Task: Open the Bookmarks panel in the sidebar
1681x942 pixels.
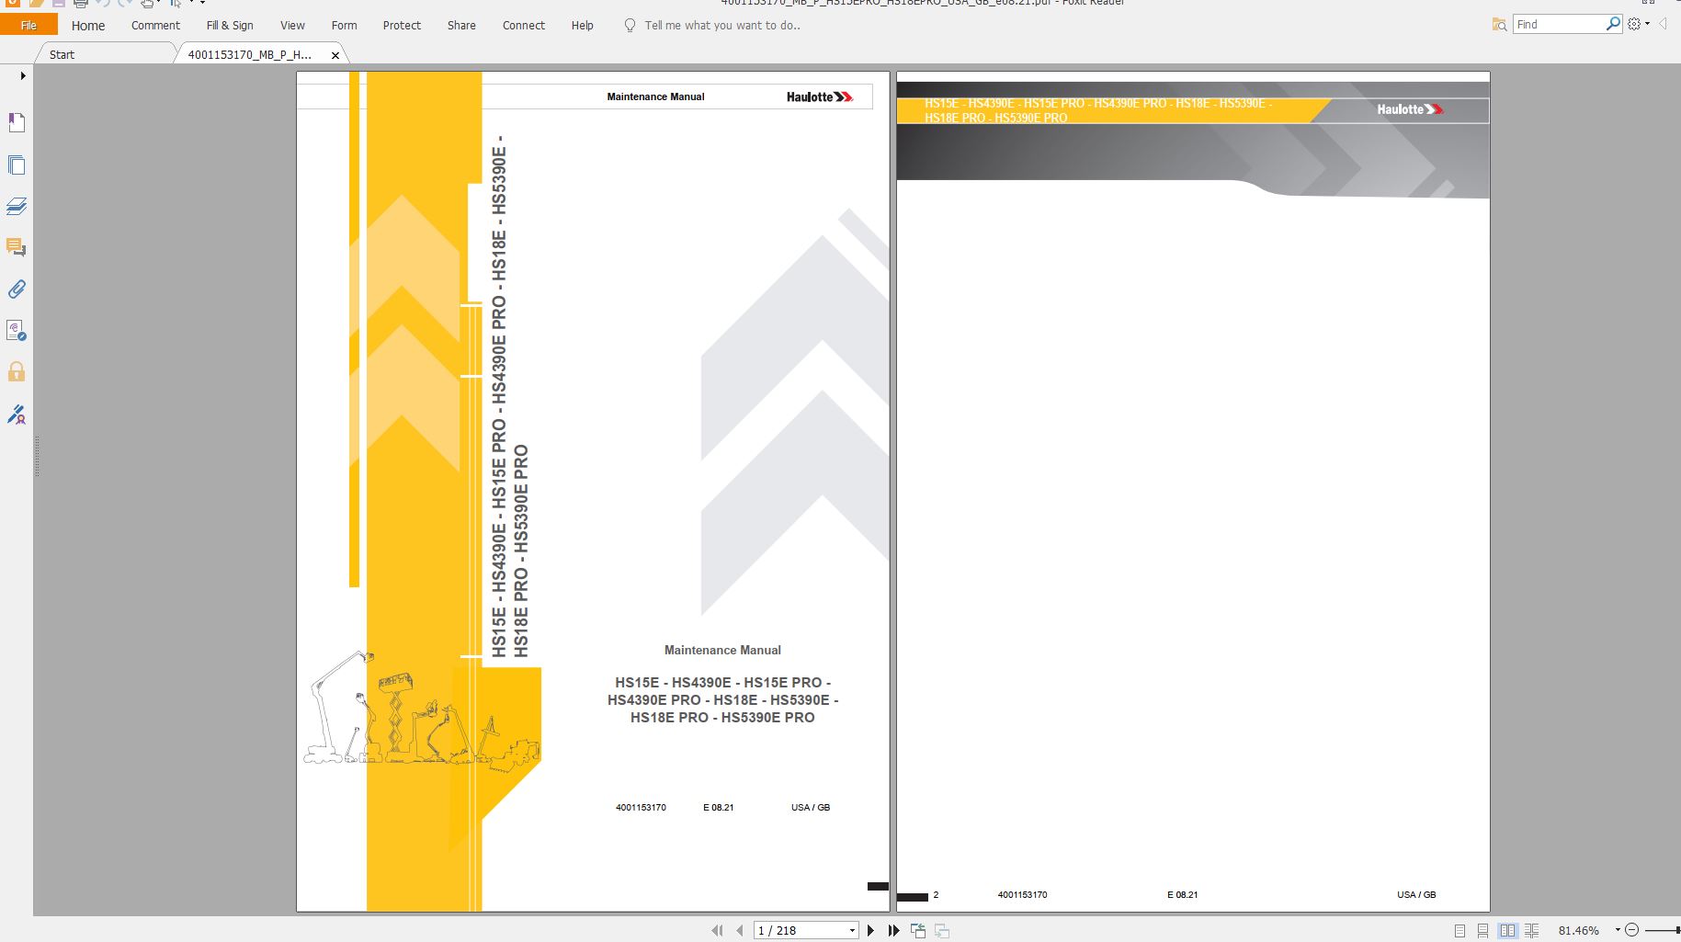Action: (17, 122)
